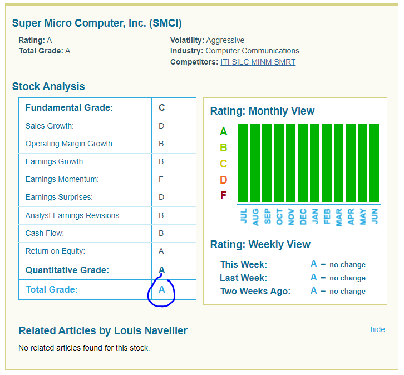
Task: Click no change in This Week row
Action: click(x=348, y=265)
